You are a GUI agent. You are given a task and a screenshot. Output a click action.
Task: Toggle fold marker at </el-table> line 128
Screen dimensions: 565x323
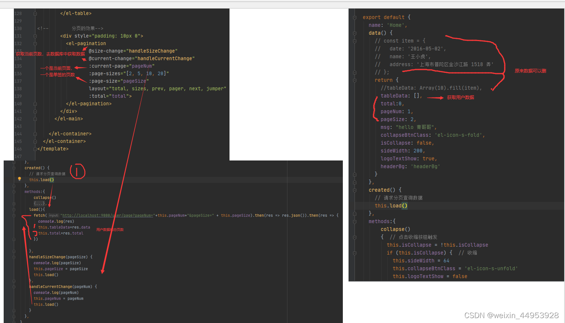point(35,13)
